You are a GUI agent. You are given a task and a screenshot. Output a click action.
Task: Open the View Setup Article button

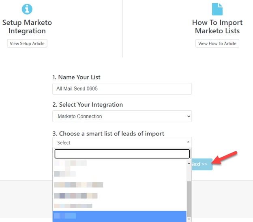(x=27, y=43)
